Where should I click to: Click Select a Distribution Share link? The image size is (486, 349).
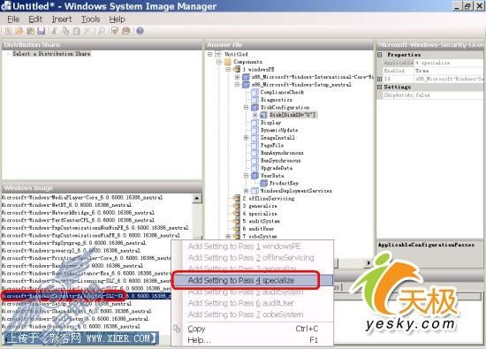pos(51,54)
